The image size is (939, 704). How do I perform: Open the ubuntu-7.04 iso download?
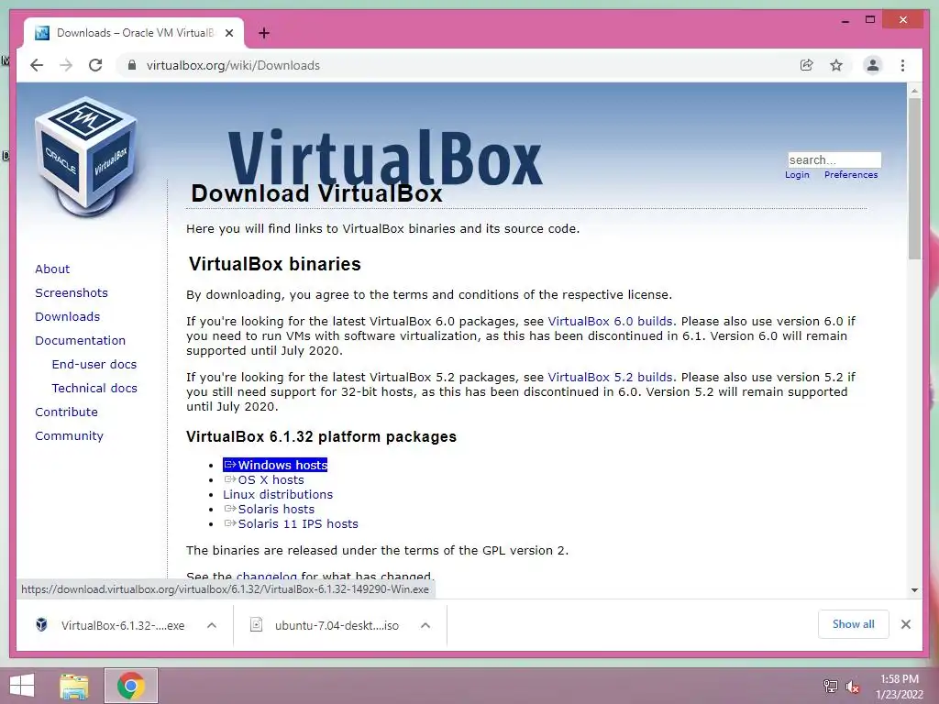coord(337,625)
